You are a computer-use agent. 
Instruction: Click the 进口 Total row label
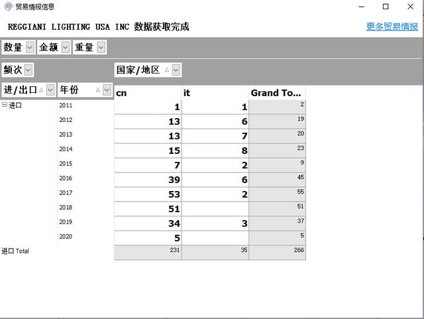(x=15, y=251)
